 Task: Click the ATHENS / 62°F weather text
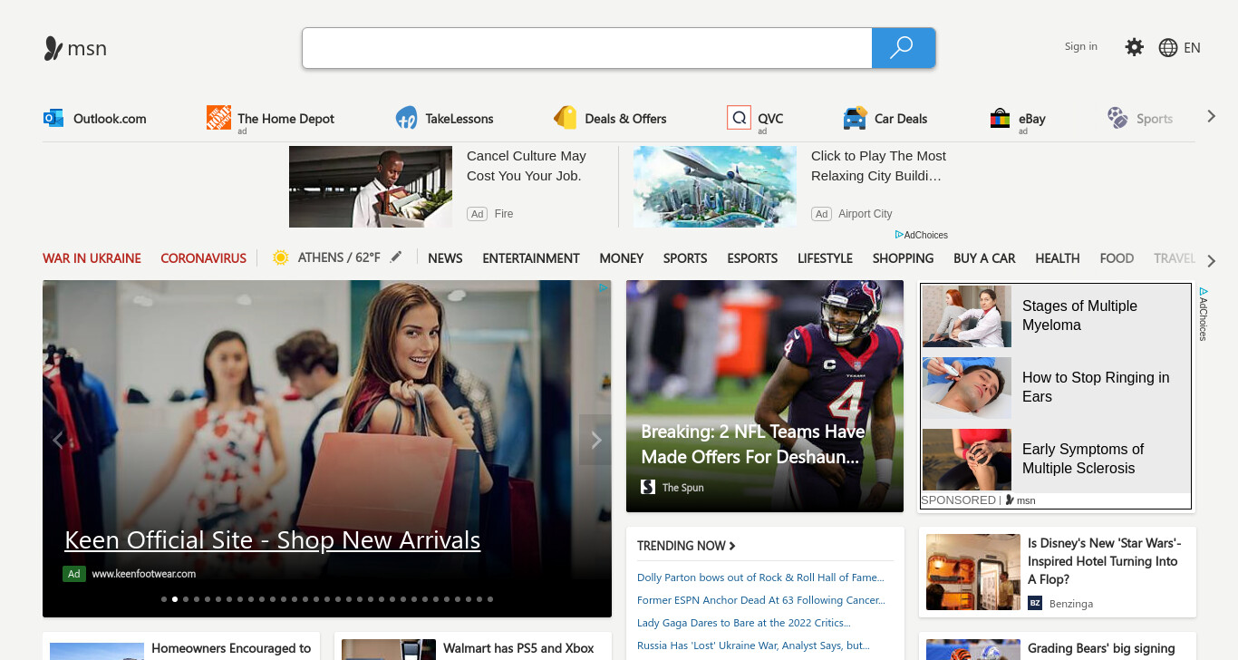tap(339, 257)
